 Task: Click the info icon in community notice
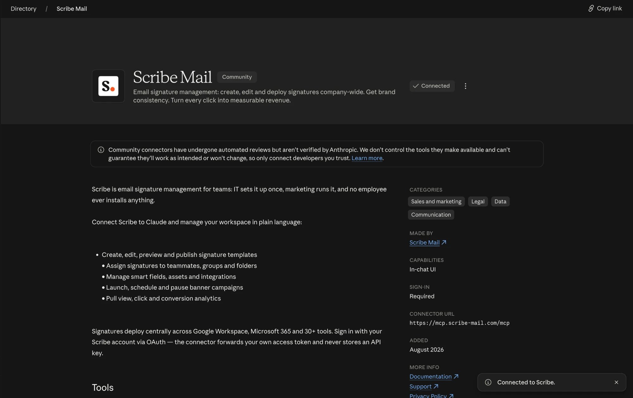(101, 150)
